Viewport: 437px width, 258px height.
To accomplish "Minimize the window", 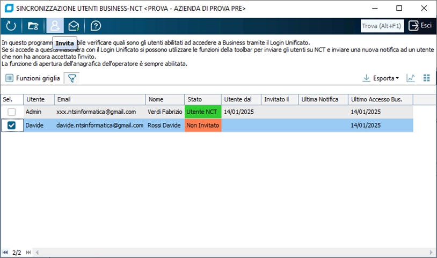I will (x=375, y=8).
